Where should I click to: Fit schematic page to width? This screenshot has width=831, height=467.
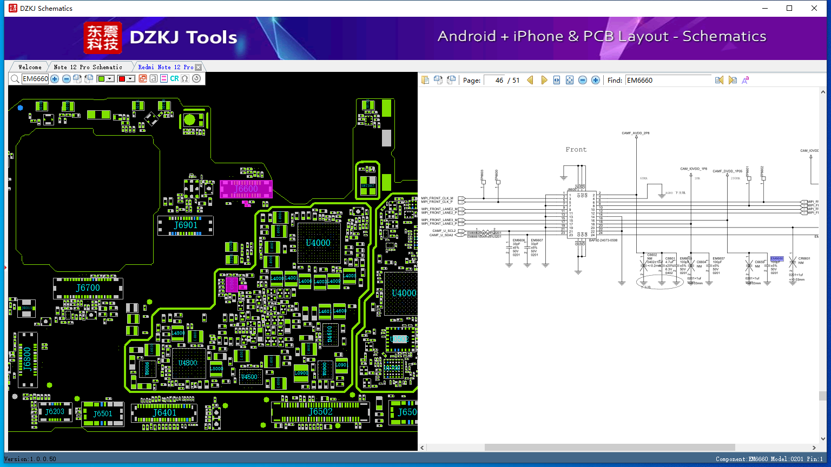point(557,80)
